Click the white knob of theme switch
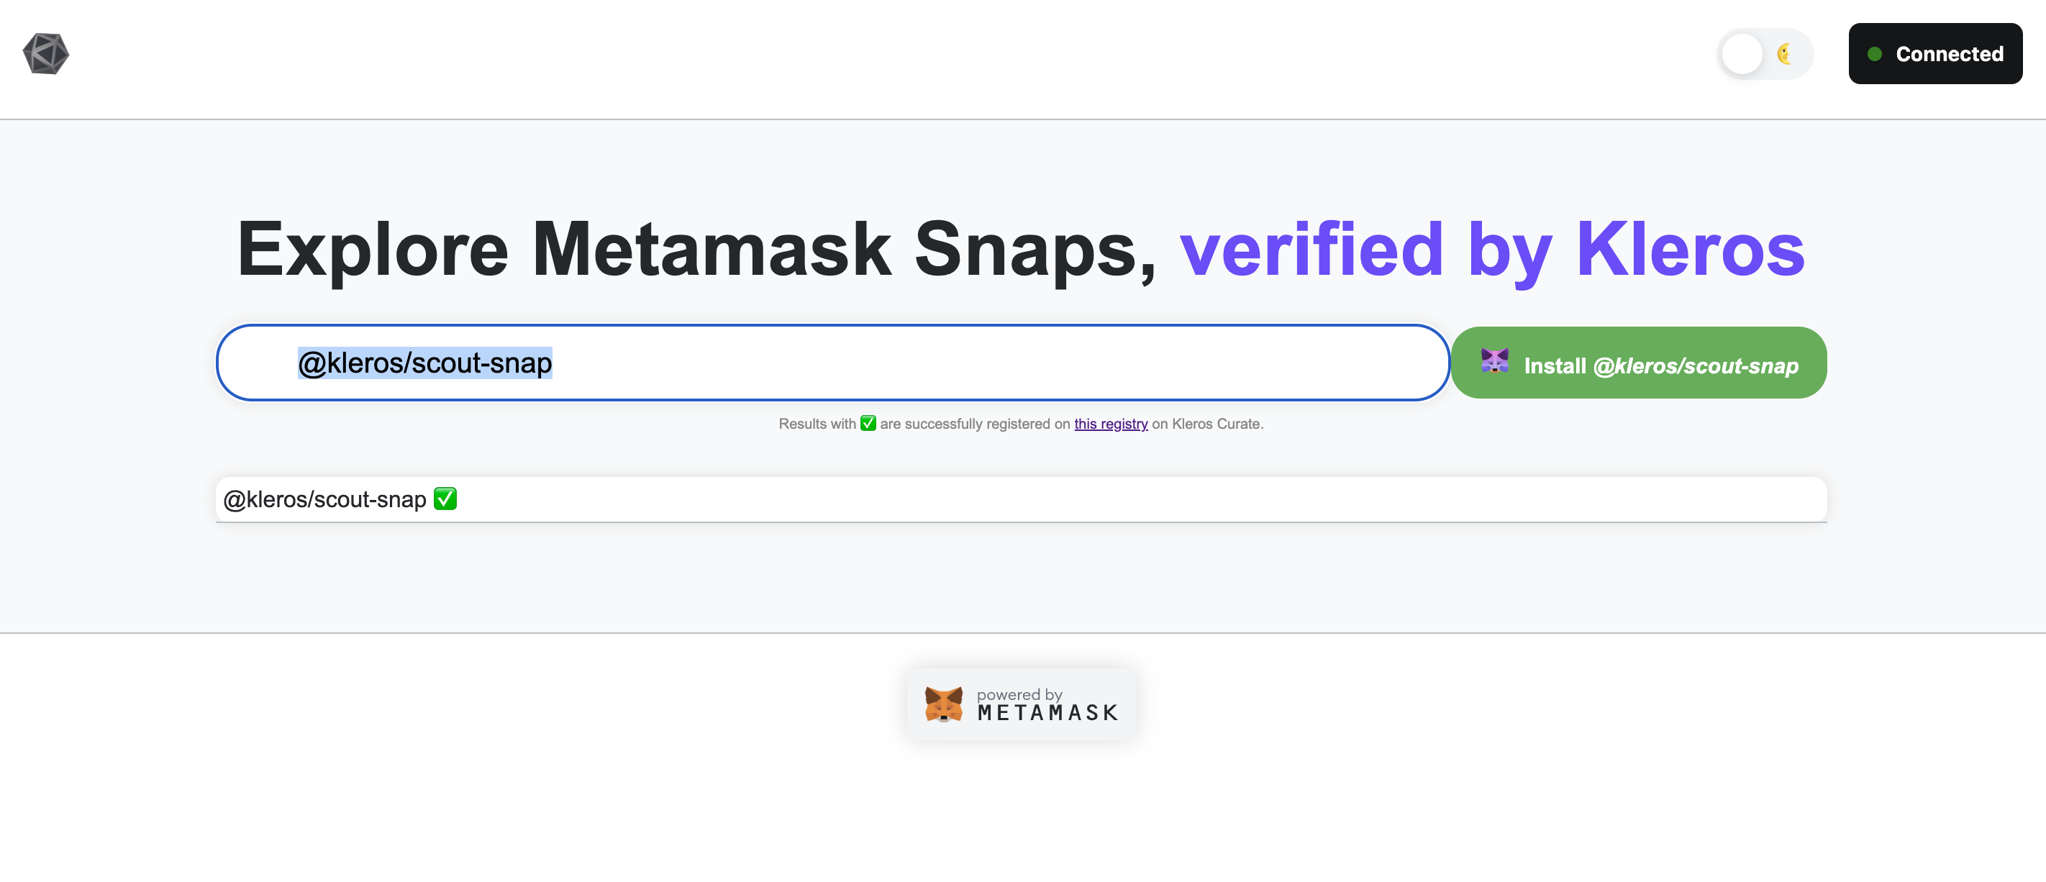Viewport: 2046px width, 882px height. (x=1742, y=54)
